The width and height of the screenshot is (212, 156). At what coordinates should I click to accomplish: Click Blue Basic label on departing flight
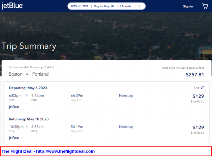pyautogui.click(x=197, y=102)
